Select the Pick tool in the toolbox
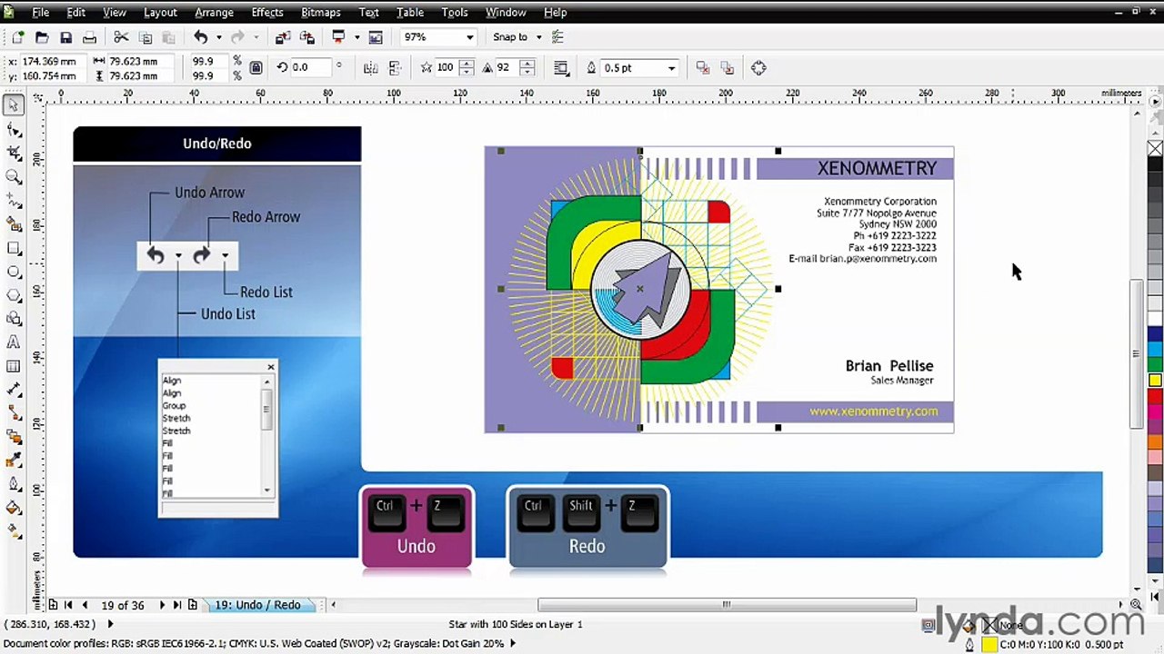 [14, 105]
